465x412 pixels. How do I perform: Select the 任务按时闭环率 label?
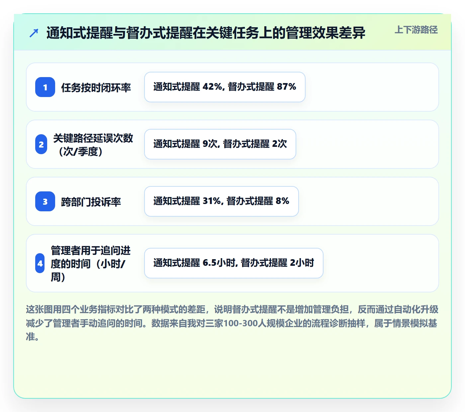pos(96,87)
